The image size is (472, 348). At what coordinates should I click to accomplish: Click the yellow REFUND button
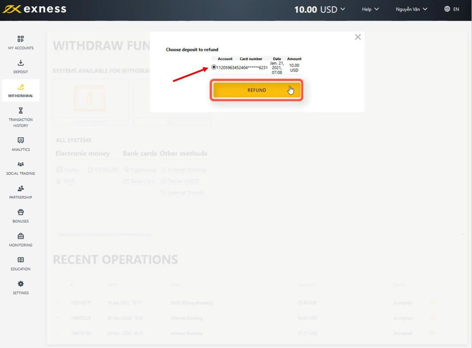[x=257, y=90]
